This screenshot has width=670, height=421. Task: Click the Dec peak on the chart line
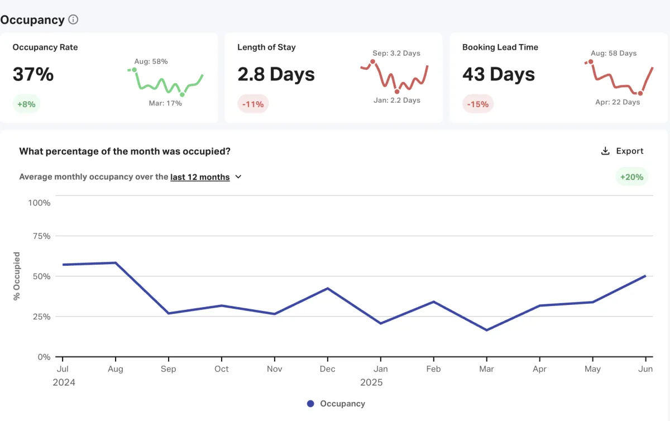coord(328,288)
